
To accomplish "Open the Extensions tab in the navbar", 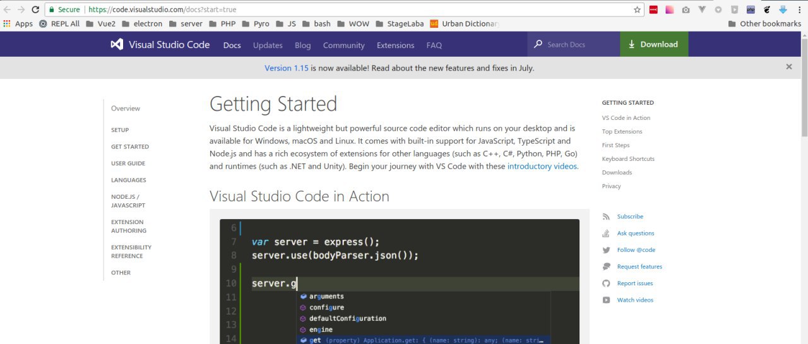I will coord(395,45).
